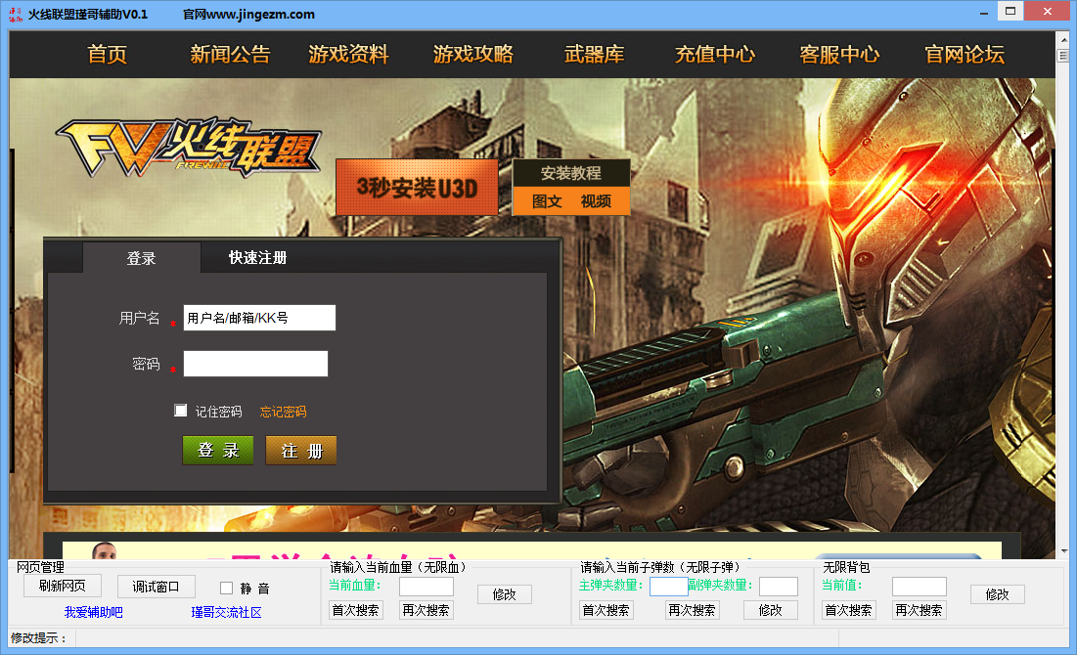Open the 我爱辅助吧 link
The height and width of the screenshot is (655, 1077).
click(x=93, y=612)
